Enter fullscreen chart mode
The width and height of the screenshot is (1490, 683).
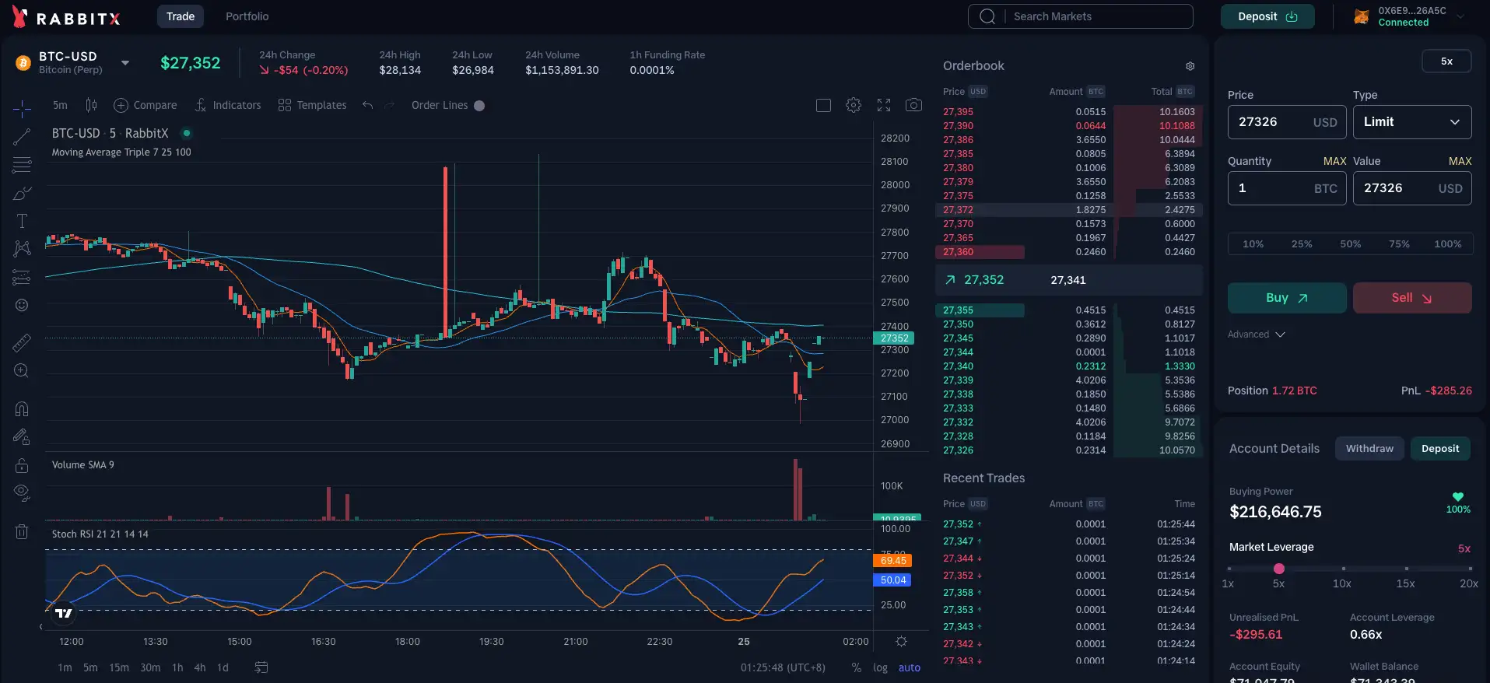[884, 105]
